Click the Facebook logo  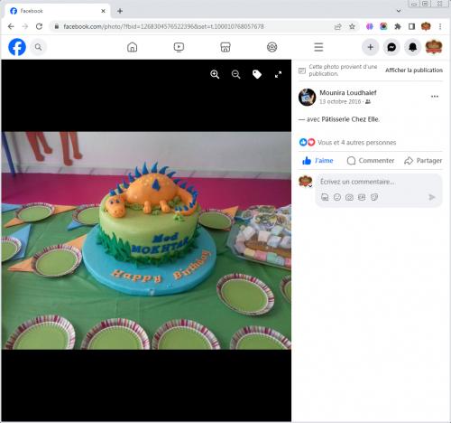[x=17, y=47]
